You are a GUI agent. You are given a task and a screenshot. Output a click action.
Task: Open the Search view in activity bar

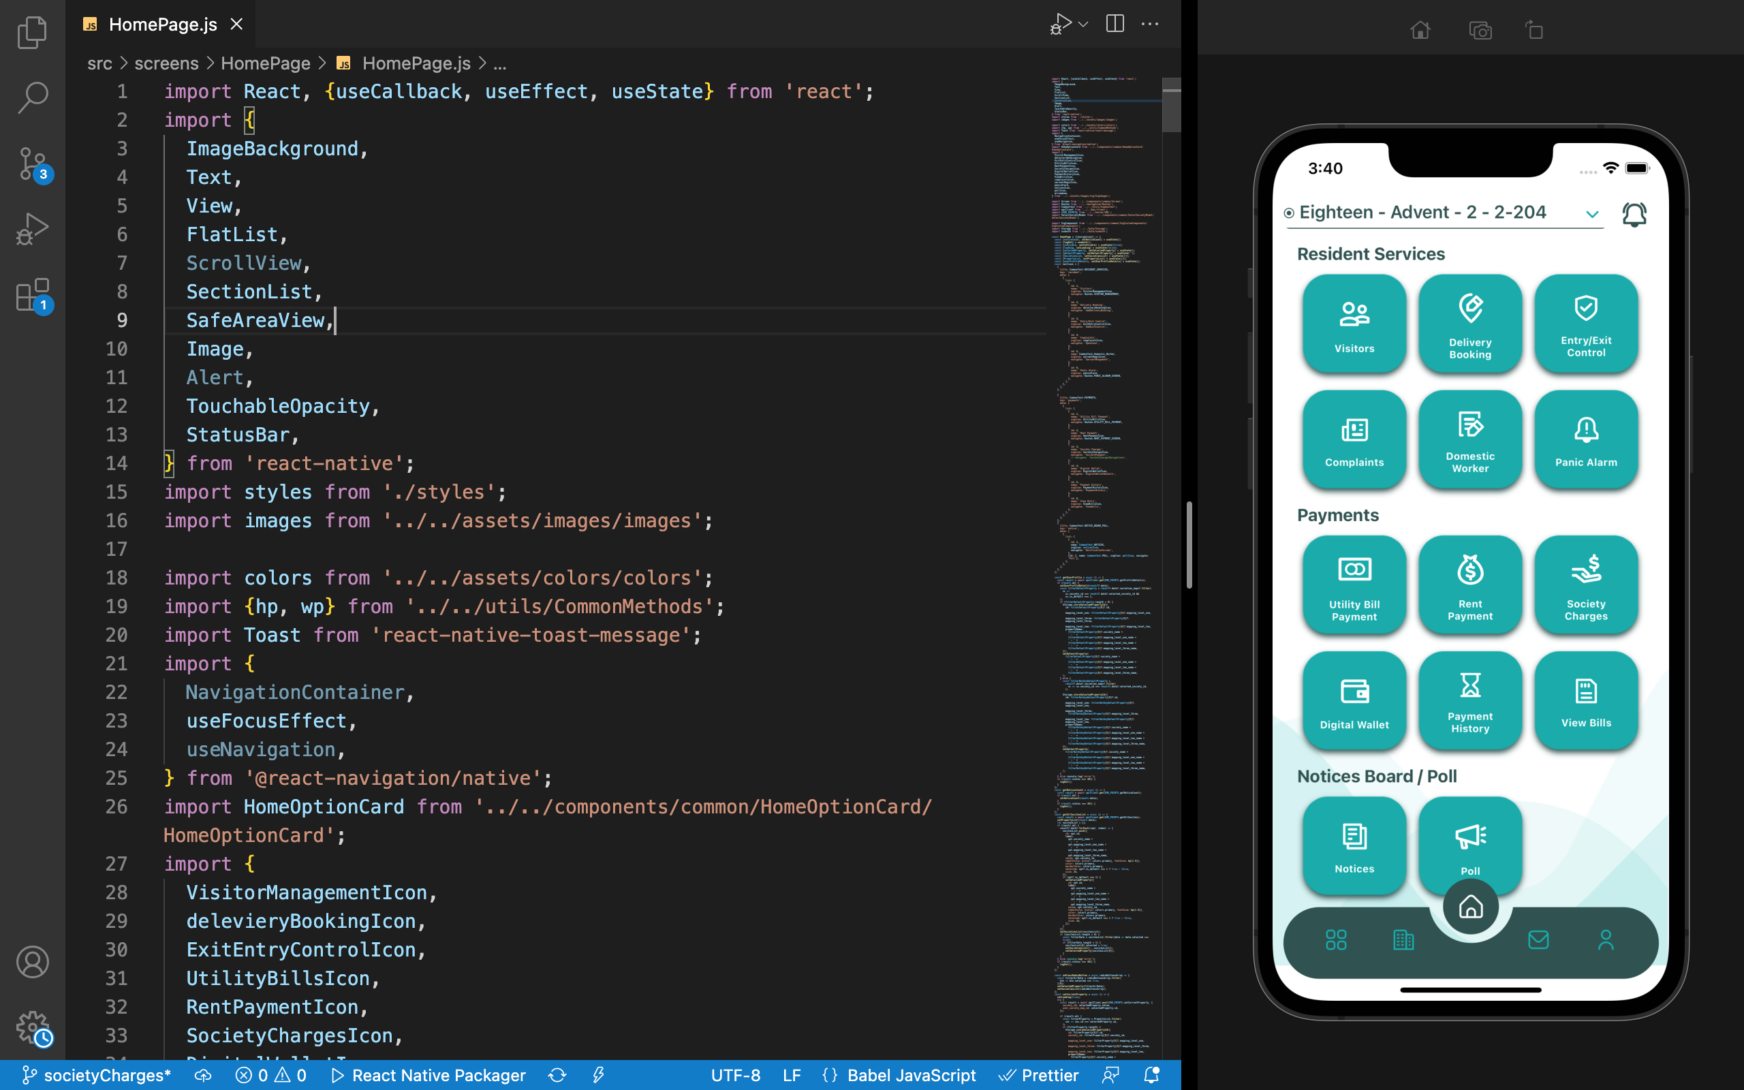[x=32, y=97]
